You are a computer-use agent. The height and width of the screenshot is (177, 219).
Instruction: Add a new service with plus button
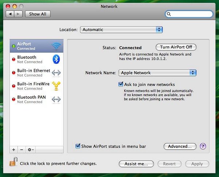click(x=14, y=150)
